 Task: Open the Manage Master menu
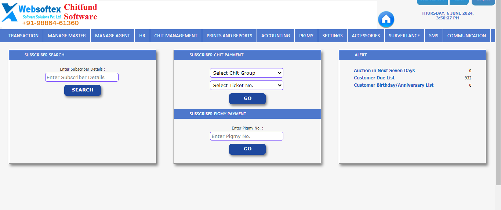click(67, 36)
